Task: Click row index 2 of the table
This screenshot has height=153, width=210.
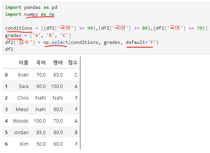Action: click(6, 98)
